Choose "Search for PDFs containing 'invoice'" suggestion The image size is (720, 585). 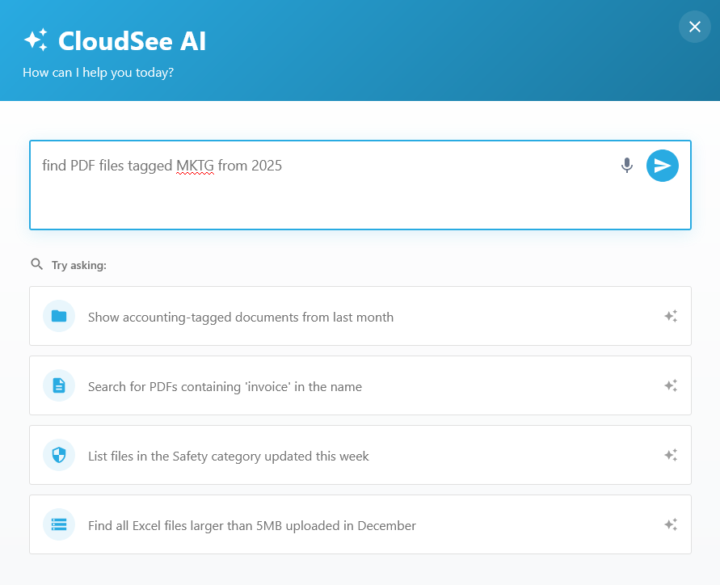tap(225, 387)
